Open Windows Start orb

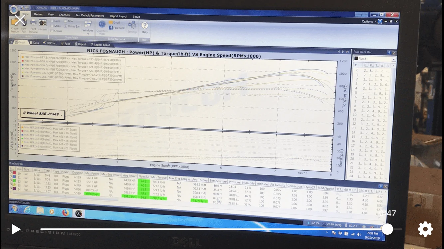15,209
